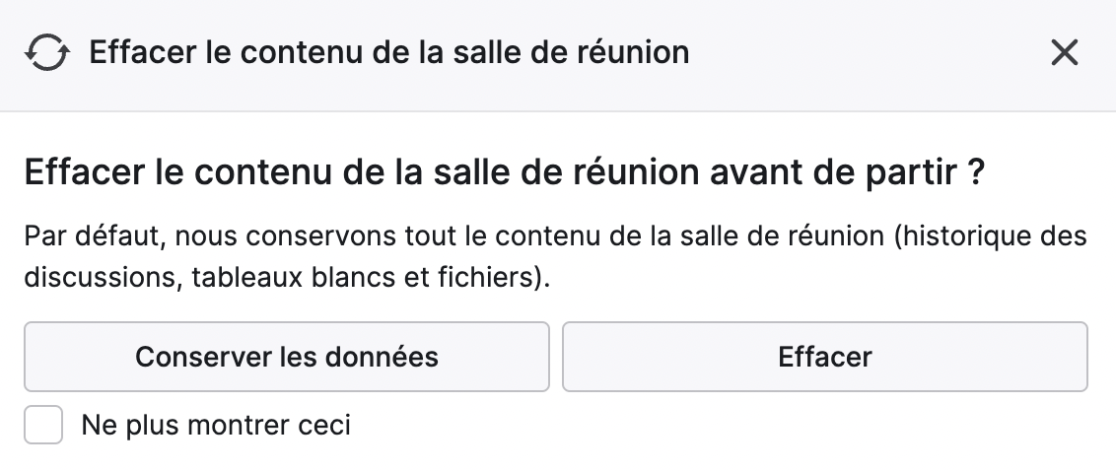Click the circular refresh arrows icon
Image resolution: width=1116 pixels, height=471 pixels.
pyautogui.click(x=47, y=52)
